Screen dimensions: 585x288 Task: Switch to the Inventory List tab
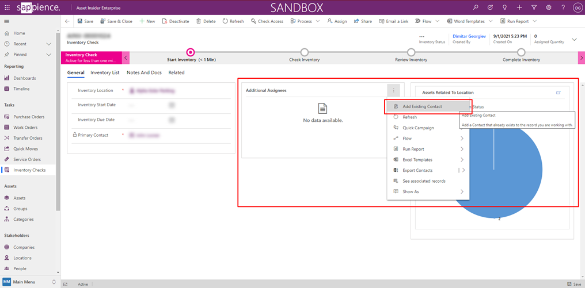[105, 72]
